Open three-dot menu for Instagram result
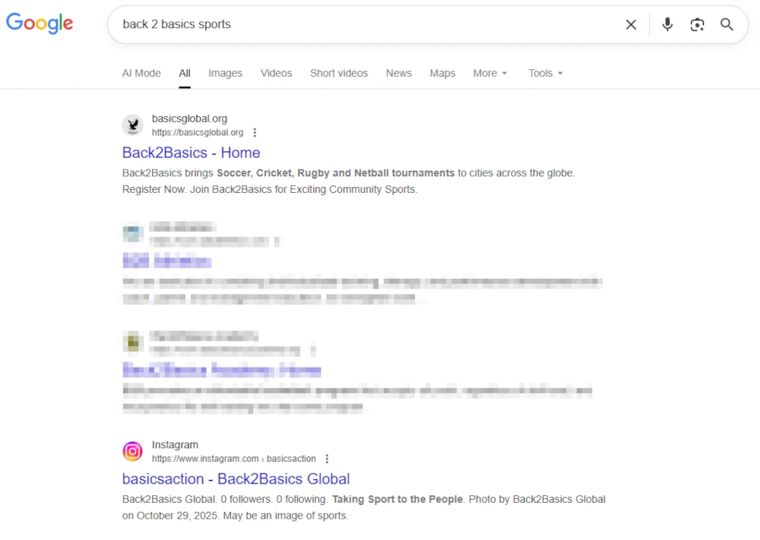The height and width of the screenshot is (540, 760). click(327, 459)
